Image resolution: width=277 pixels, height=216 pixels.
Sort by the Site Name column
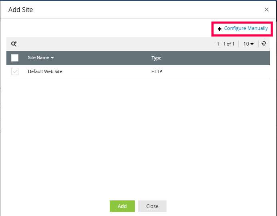41,57
